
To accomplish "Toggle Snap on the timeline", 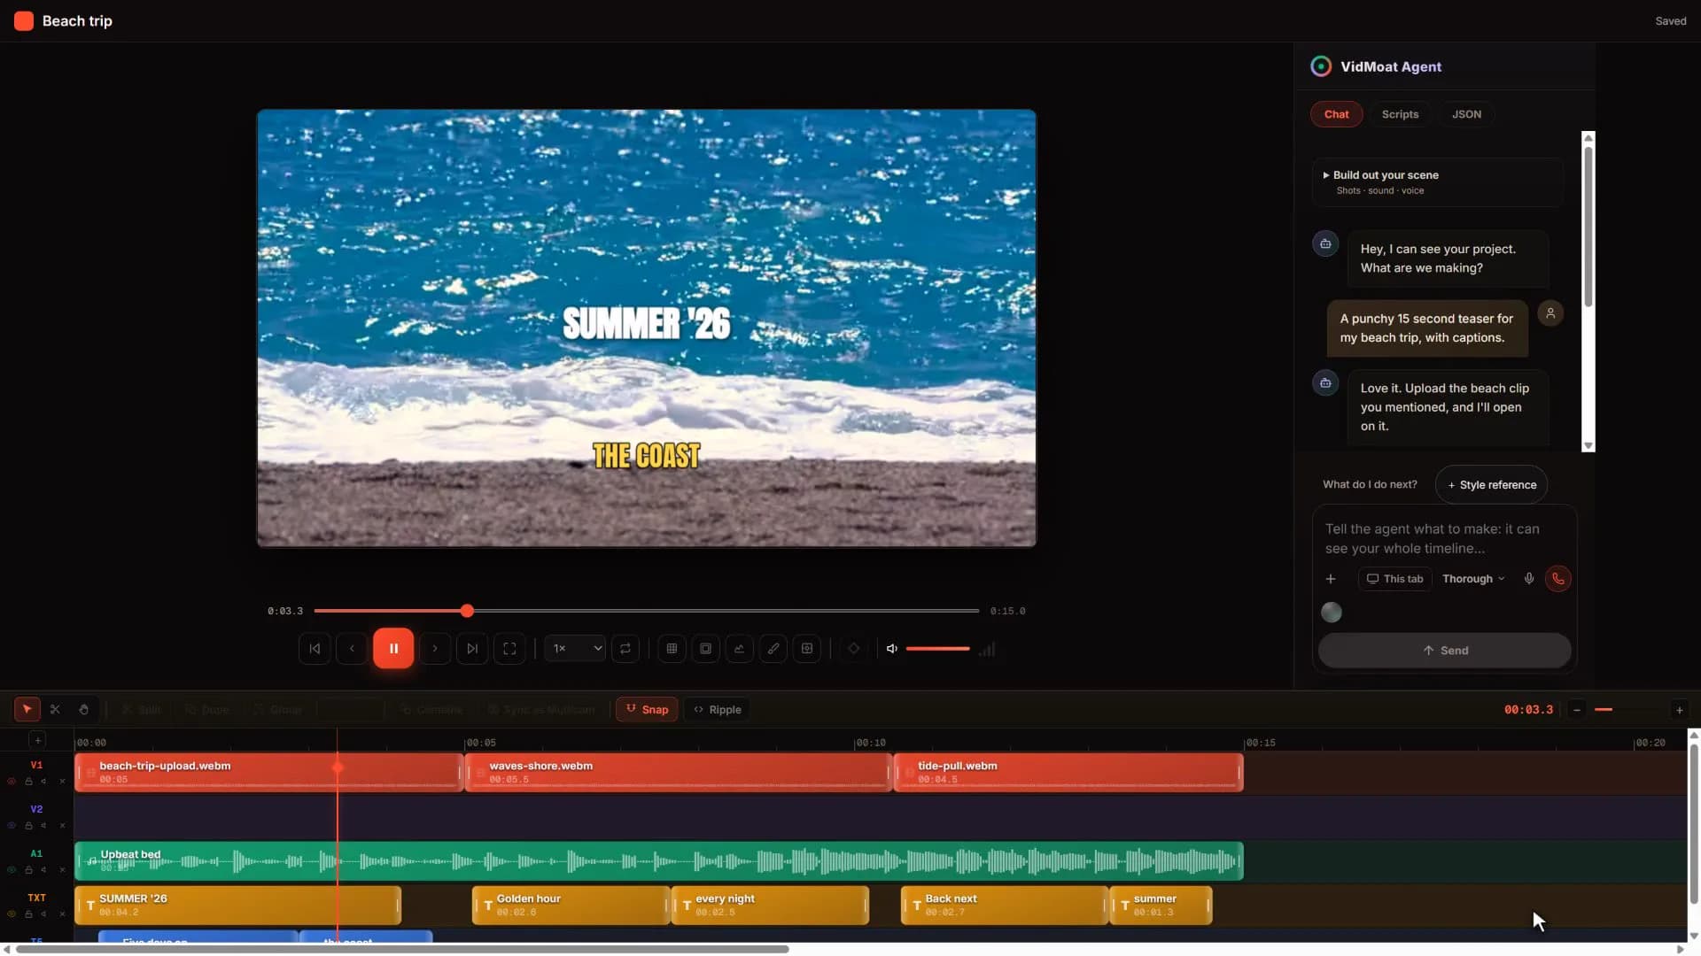I will (x=647, y=709).
